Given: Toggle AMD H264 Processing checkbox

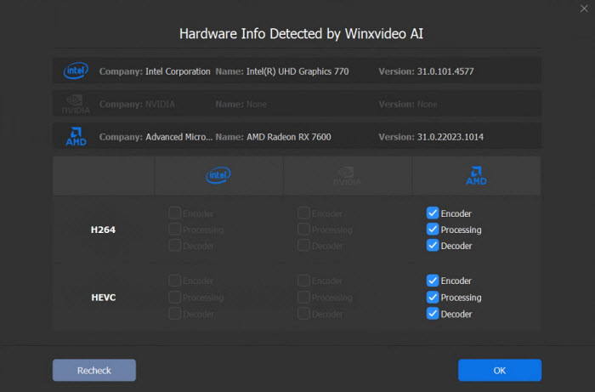Looking at the screenshot, I should [433, 230].
